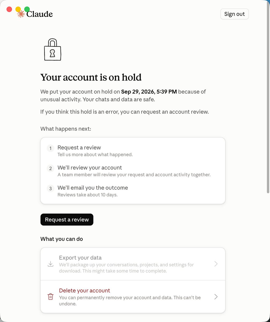Sign out of the account
The image size is (270, 322).
click(x=235, y=14)
